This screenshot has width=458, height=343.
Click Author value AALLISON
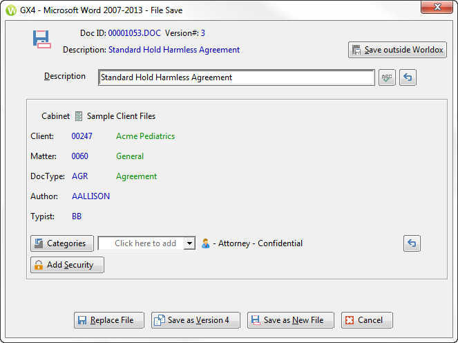pyautogui.click(x=91, y=196)
